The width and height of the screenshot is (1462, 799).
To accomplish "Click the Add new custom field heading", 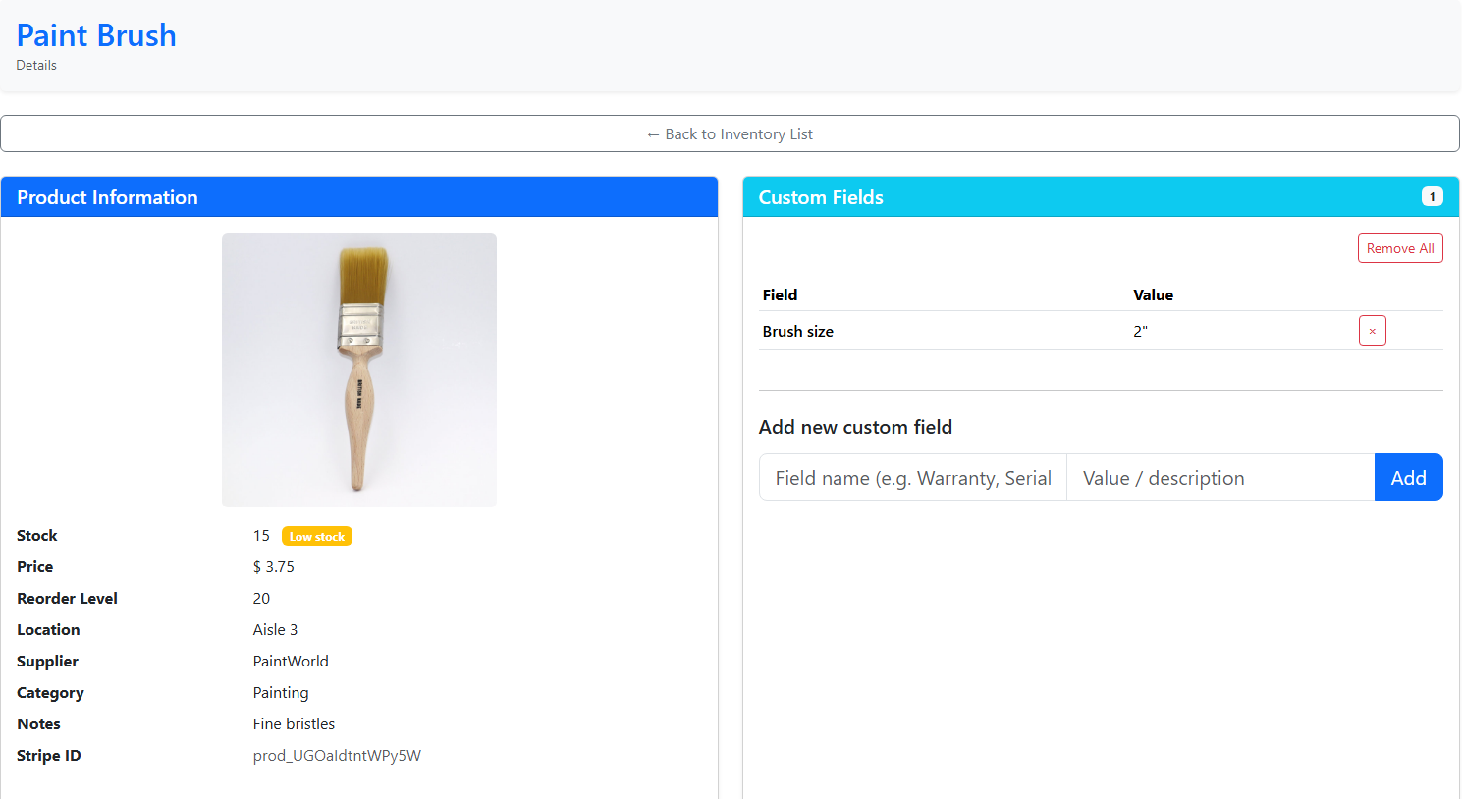I will pyautogui.click(x=855, y=427).
